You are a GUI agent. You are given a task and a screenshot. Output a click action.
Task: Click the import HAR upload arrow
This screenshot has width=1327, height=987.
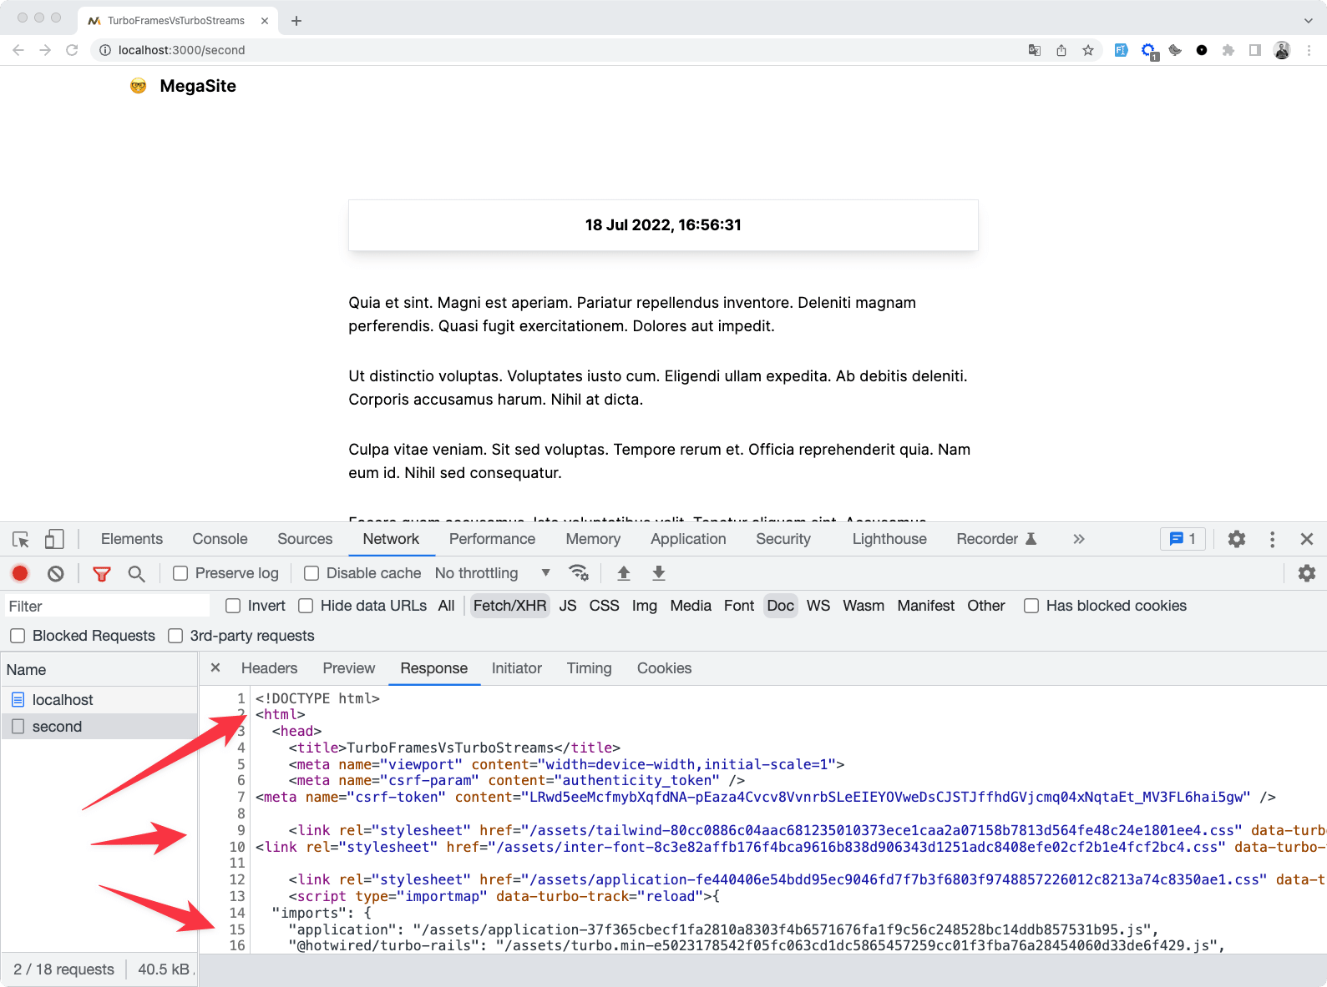[x=623, y=573]
